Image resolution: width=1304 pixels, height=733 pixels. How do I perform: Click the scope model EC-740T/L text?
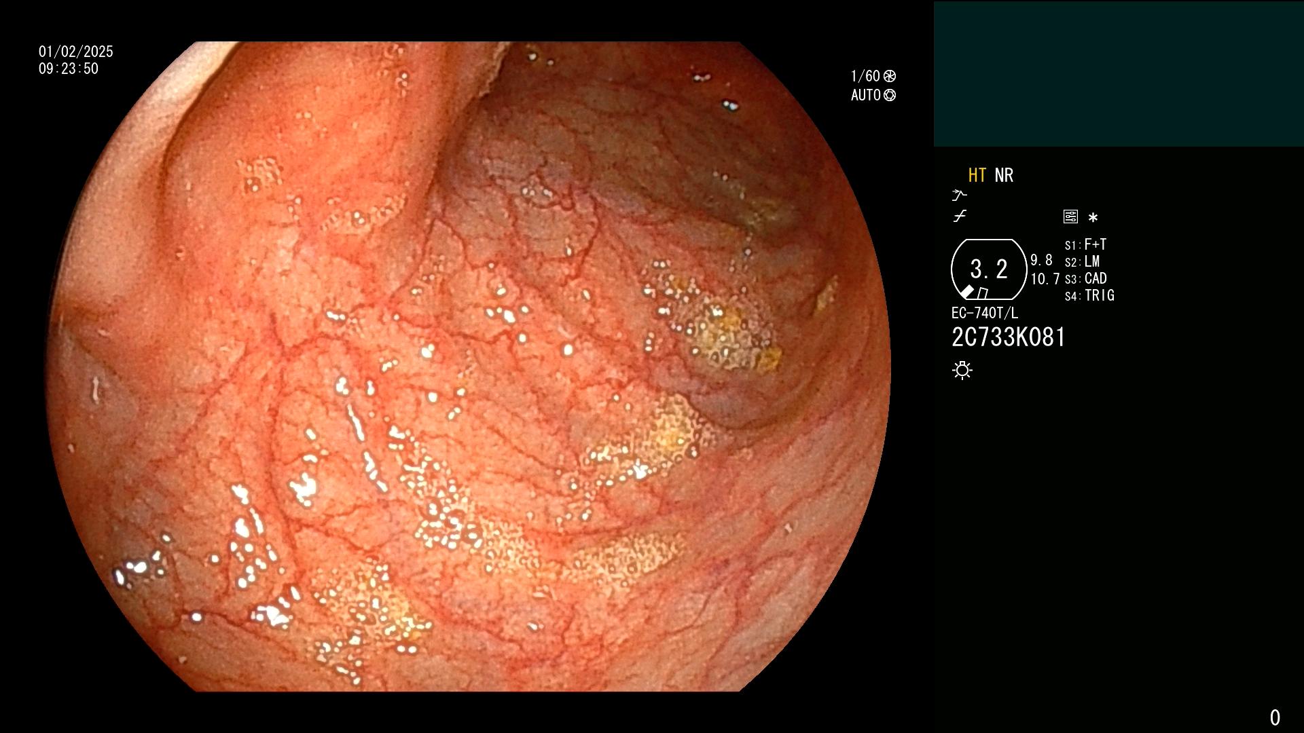(x=985, y=313)
